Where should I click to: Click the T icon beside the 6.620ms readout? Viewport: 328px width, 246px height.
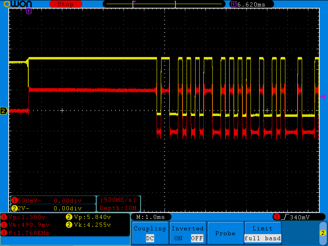click(233, 4)
